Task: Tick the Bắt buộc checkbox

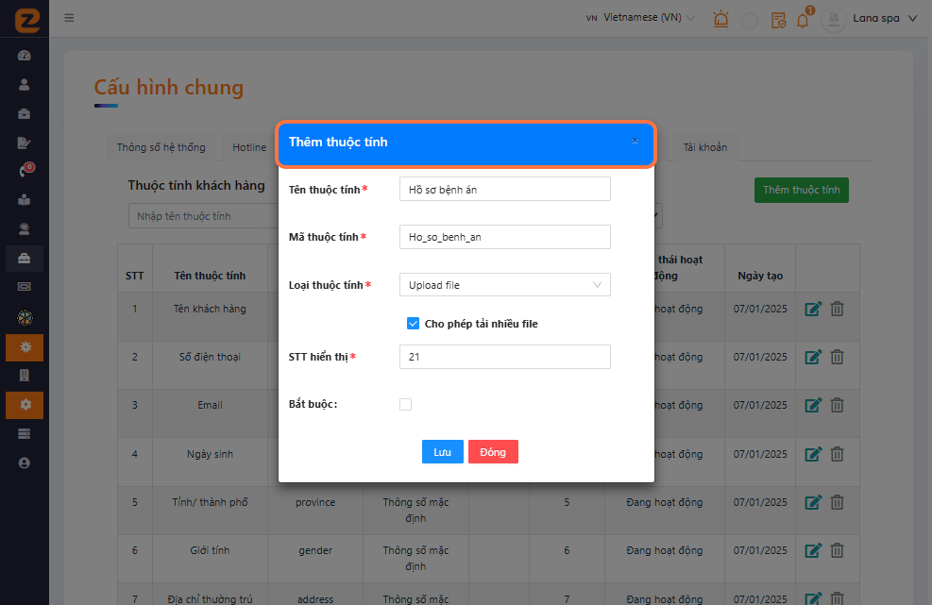Action: [x=406, y=404]
